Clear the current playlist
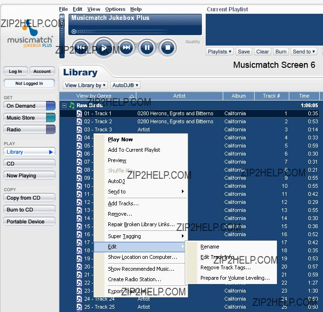This screenshot has height=312, width=323. (262, 52)
